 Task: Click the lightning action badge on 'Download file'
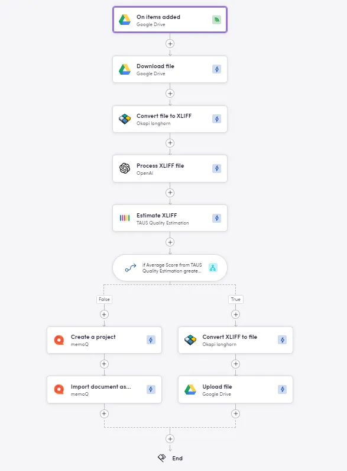(x=216, y=69)
